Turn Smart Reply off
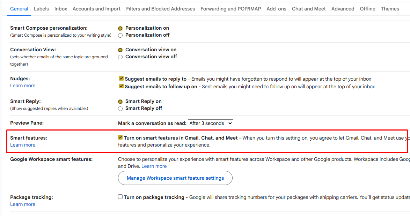 point(120,109)
